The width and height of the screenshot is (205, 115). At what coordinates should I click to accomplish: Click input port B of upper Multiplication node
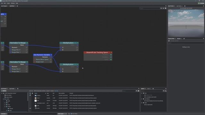coord(61,50)
